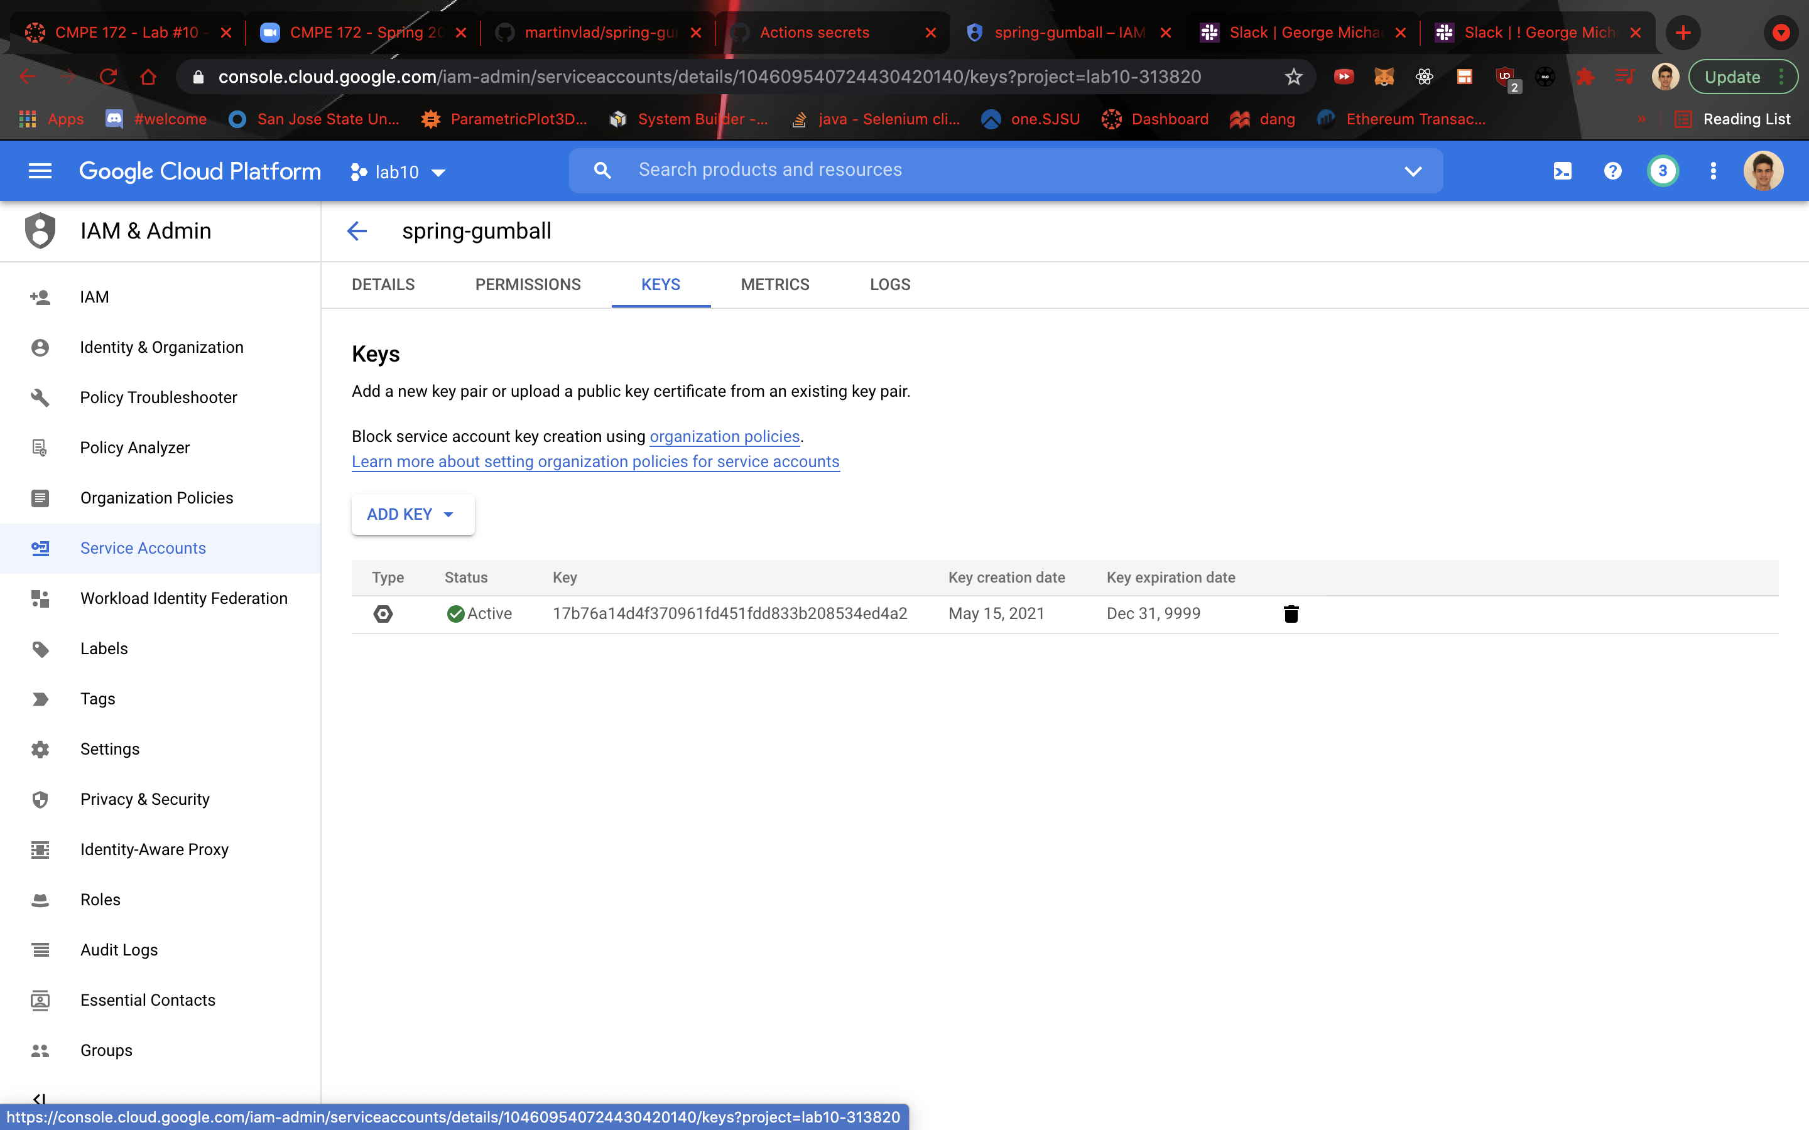Collapse the IAM & Admin sidebar
This screenshot has width=1809, height=1130.
click(x=40, y=1098)
